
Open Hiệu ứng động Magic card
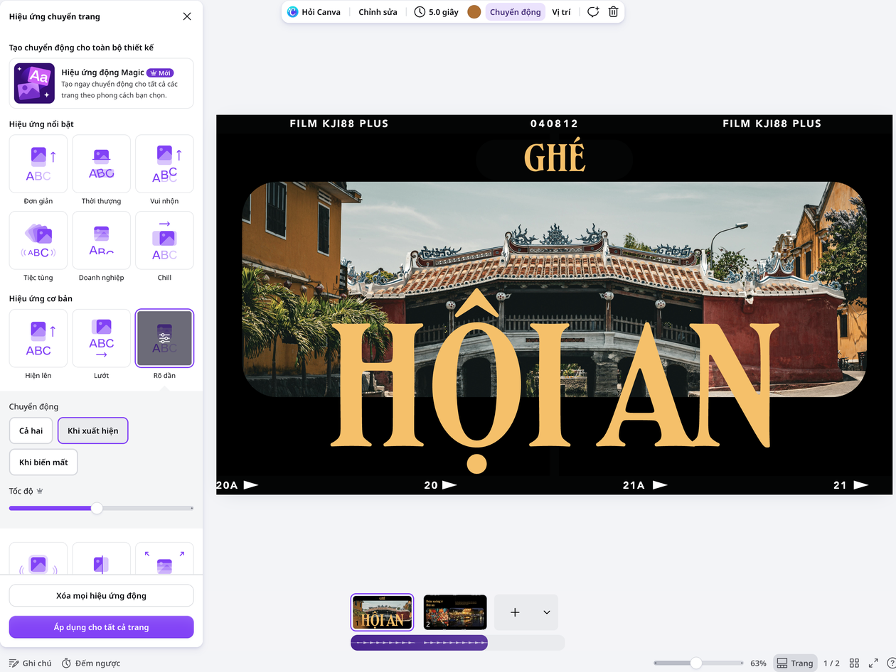click(x=101, y=83)
